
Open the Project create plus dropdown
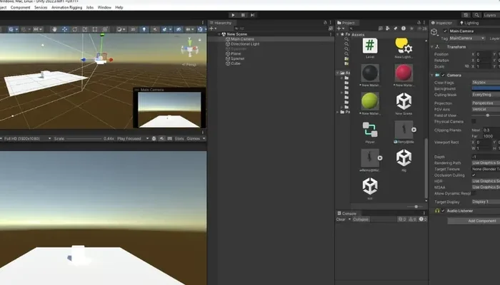[x=341, y=28]
